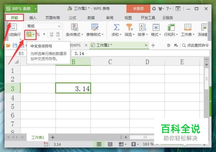This screenshot has height=152, width=216.
Task: Open the 开始 ribbon tab
Action: (x=14, y=17)
